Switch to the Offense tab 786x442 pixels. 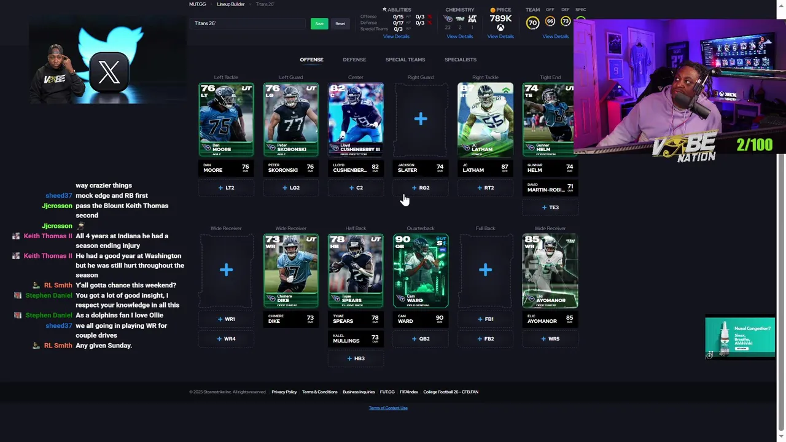coord(311,60)
